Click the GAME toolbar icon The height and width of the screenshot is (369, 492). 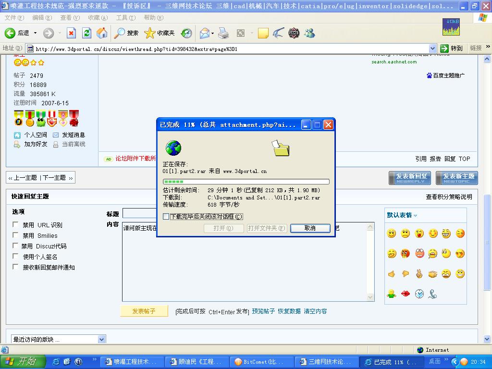point(294,33)
